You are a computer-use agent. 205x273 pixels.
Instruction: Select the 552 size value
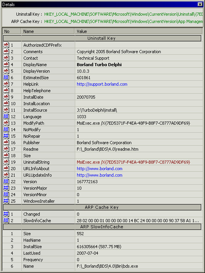80,234
